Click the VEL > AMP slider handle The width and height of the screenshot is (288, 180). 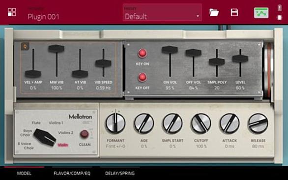[33, 74]
